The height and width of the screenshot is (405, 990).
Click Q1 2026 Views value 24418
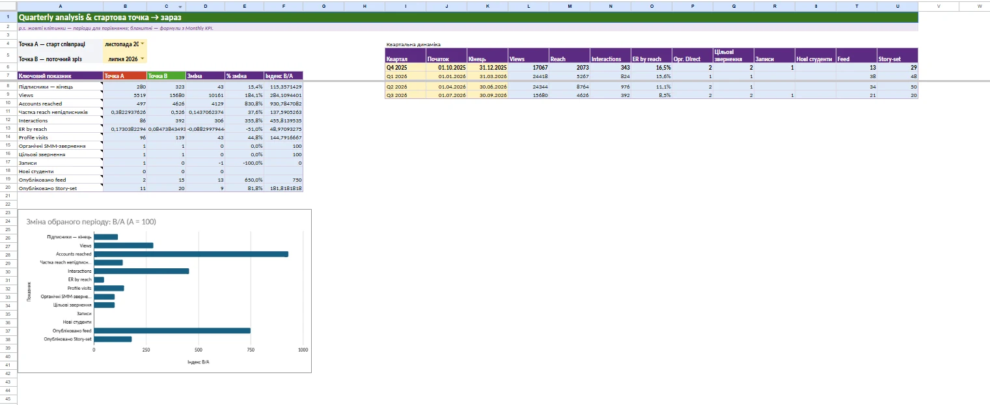529,76
